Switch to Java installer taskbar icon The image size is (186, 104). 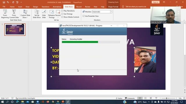[x=68, y=102]
